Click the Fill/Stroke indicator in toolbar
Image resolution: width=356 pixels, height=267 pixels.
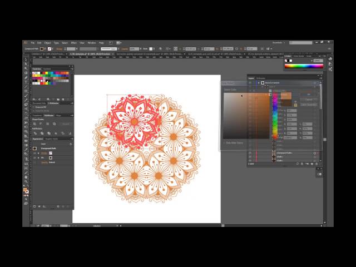coord(26,191)
